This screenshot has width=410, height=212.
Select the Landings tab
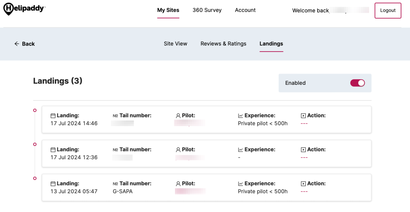271,44
